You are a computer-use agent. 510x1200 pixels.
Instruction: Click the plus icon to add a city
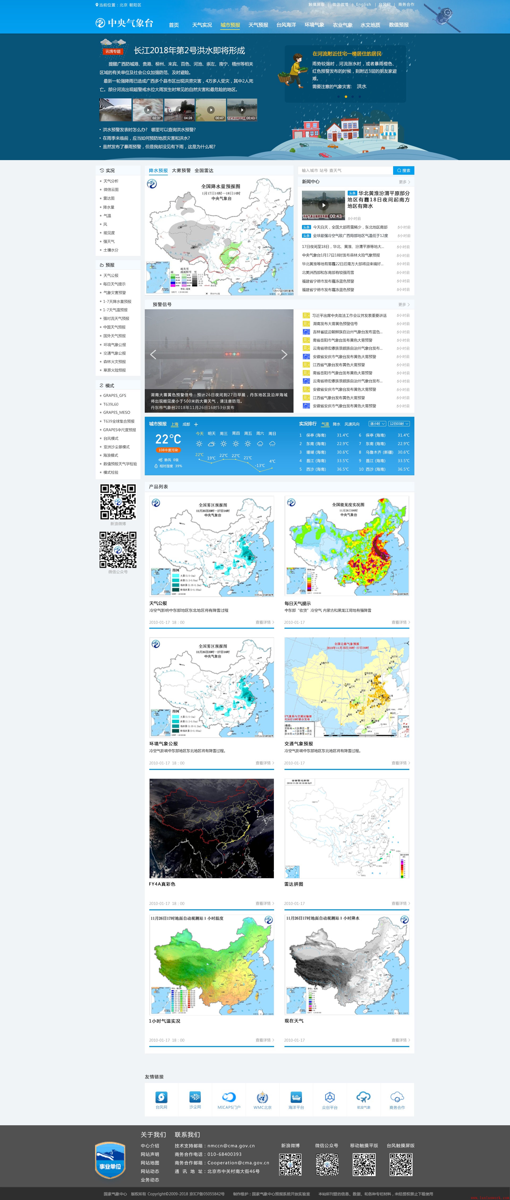(x=196, y=424)
